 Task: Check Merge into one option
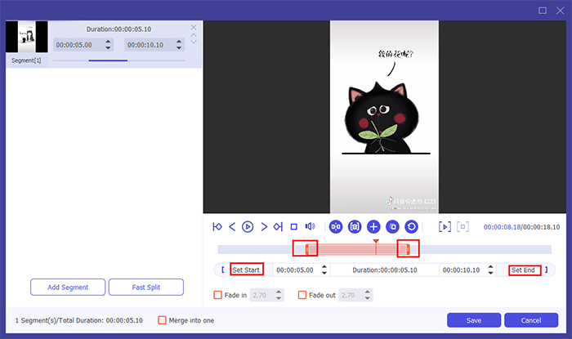[162, 320]
